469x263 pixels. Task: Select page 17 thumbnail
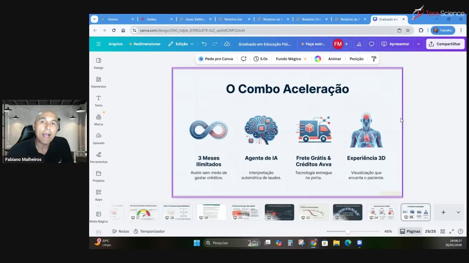pos(143,212)
